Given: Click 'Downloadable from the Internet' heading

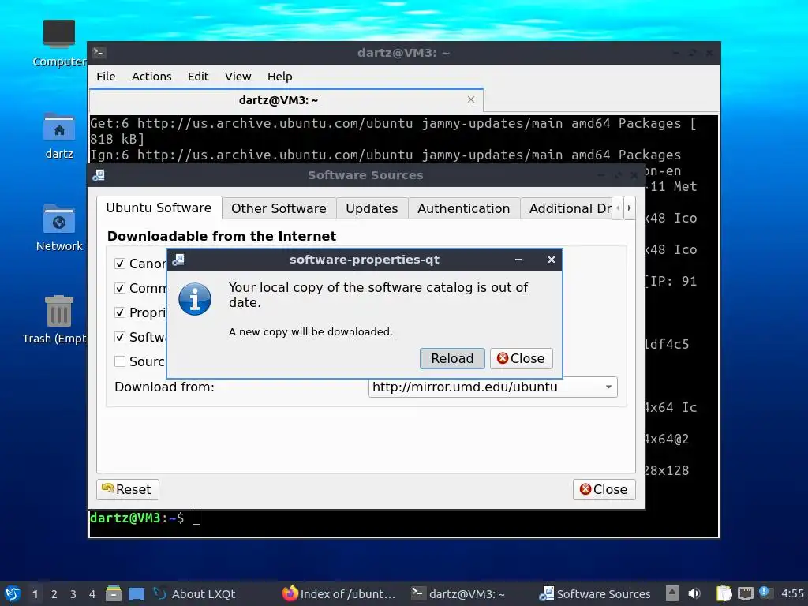Looking at the screenshot, I should click(x=222, y=236).
